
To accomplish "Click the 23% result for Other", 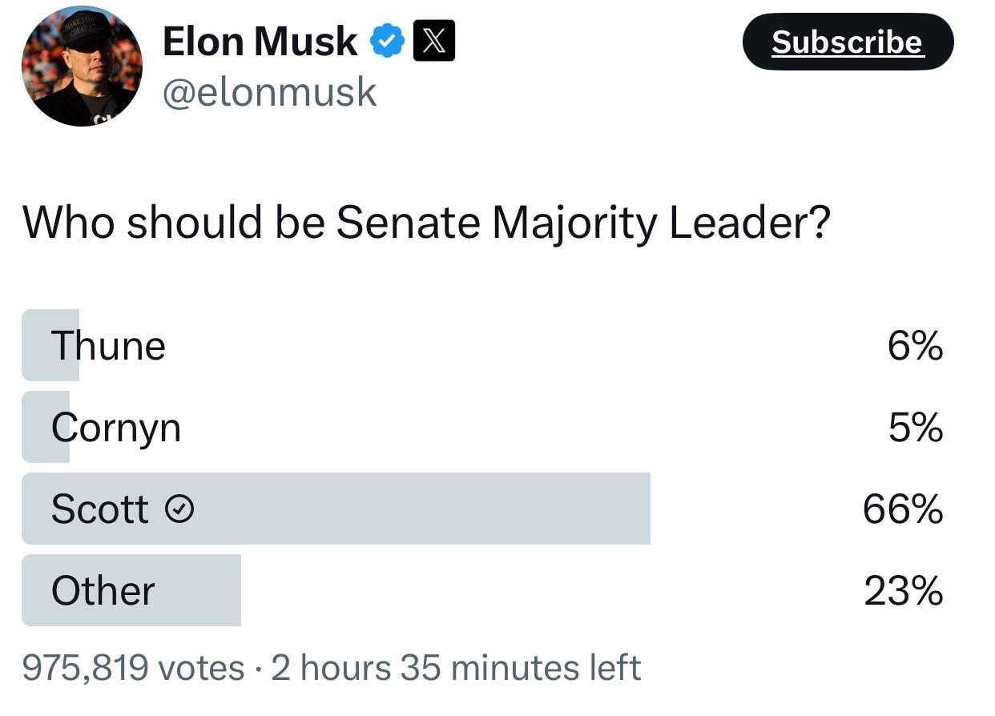I will 903,591.
